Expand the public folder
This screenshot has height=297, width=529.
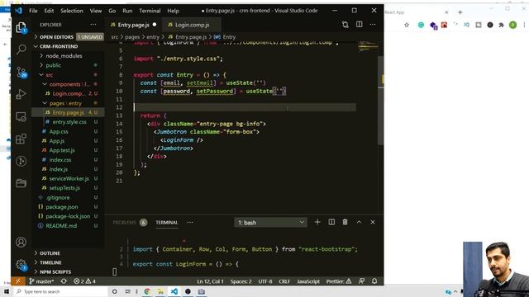pos(69,65)
